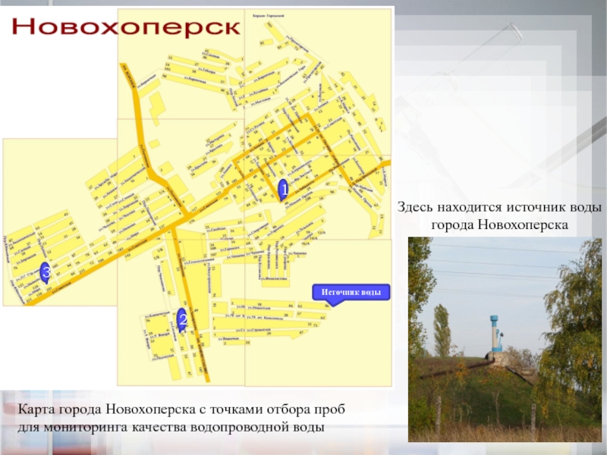Click the blue 'Источник воды' callout label

coord(350,292)
